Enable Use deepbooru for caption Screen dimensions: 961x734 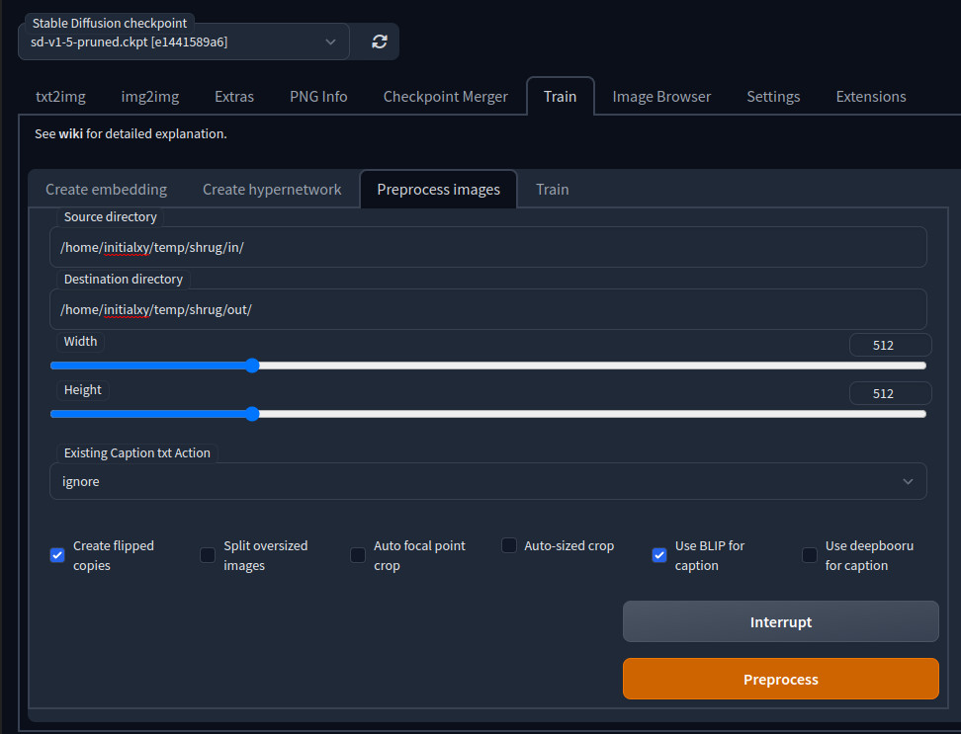pos(810,555)
